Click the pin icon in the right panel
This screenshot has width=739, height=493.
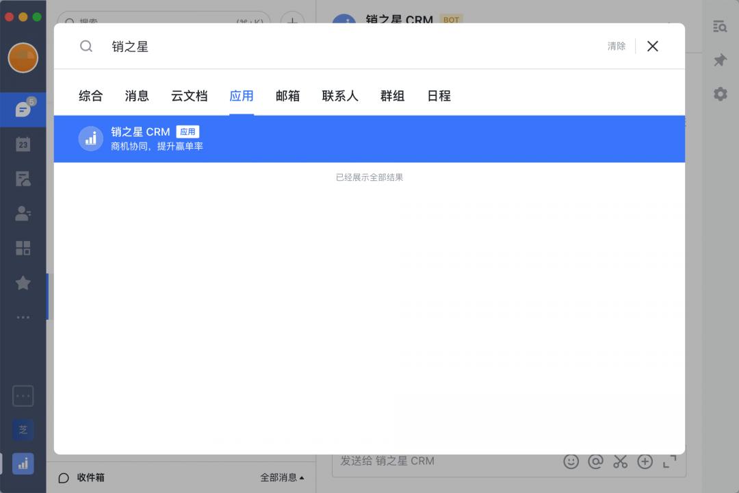tap(720, 60)
